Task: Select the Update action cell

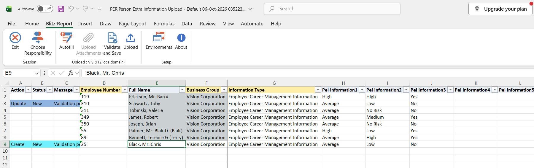Action: pos(21,104)
